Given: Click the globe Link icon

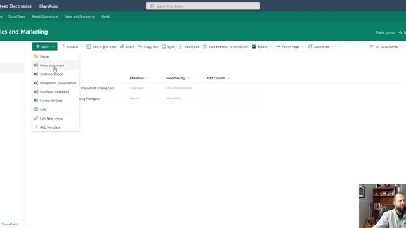Looking at the screenshot, I should click(36, 110).
